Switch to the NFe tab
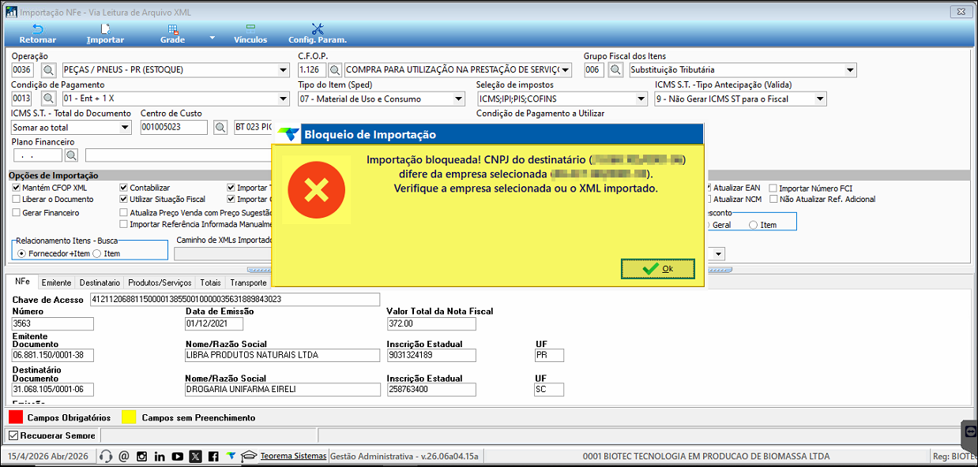978x467 pixels. (x=22, y=282)
